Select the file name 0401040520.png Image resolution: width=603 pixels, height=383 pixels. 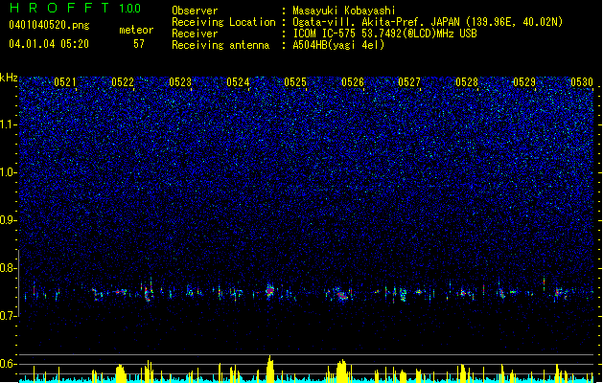point(49,25)
